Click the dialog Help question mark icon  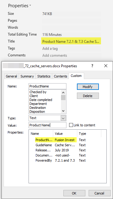click(92, 66)
